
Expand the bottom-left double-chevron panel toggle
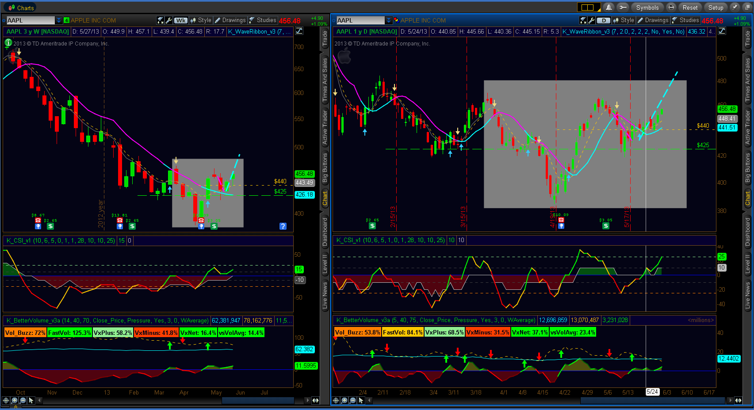click(15, 407)
